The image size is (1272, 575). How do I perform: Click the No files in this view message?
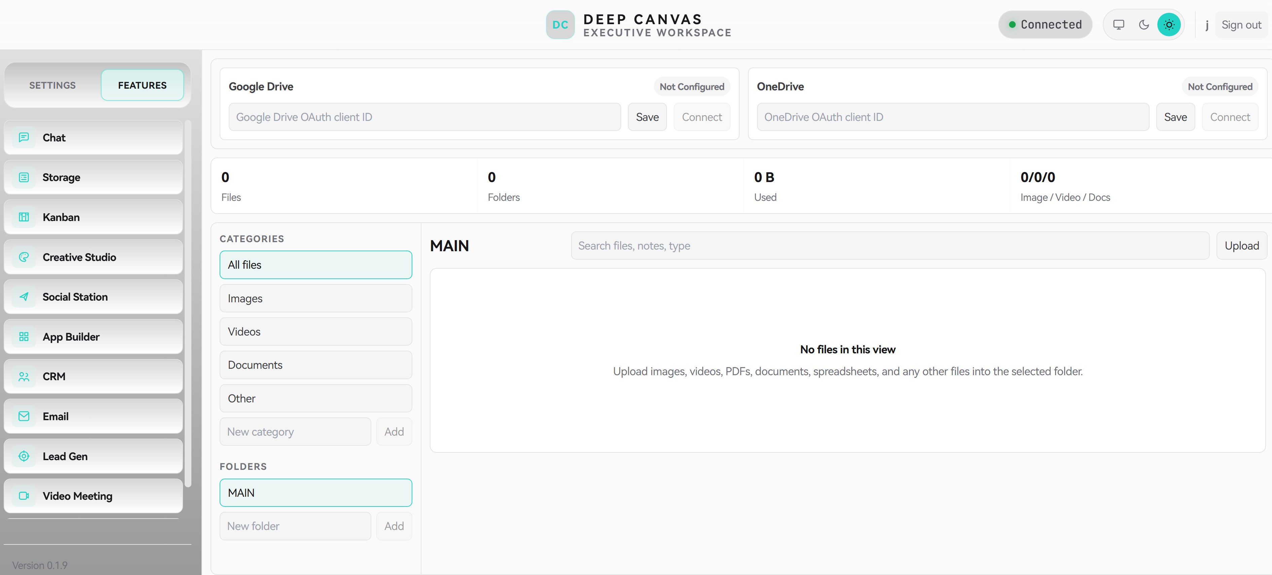tap(847, 350)
